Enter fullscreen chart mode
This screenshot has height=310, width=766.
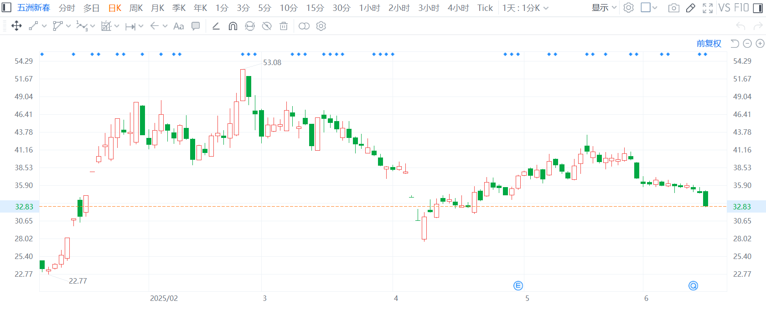tap(708, 8)
